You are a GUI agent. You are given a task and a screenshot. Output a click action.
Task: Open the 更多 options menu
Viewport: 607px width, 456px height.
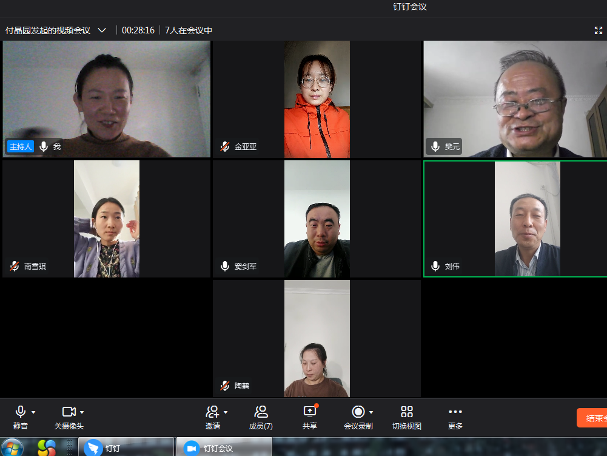click(455, 412)
